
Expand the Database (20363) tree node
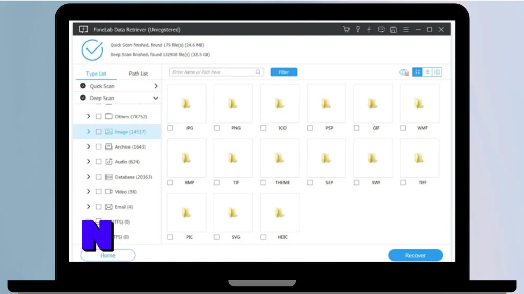(88, 177)
